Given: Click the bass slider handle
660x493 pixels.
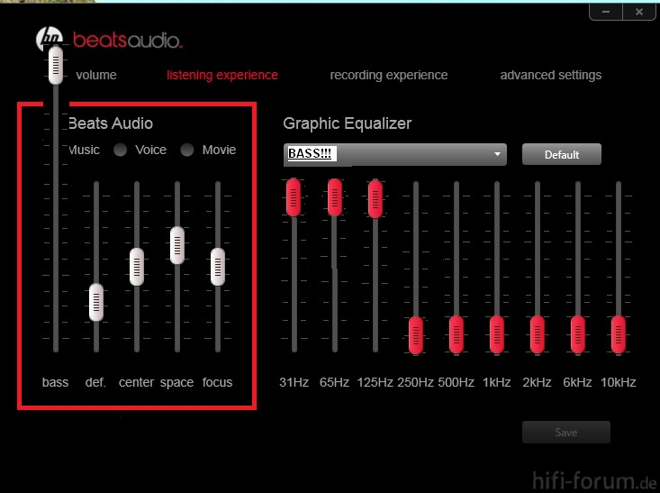Looking at the screenshot, I should tap(56, 66).
